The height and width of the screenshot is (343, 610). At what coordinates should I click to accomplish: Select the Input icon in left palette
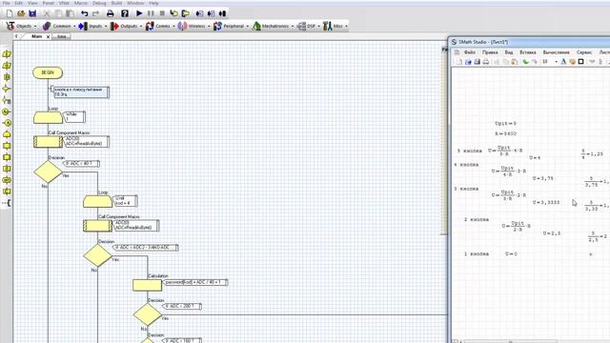pyautogui.click(x=7, y=54)
